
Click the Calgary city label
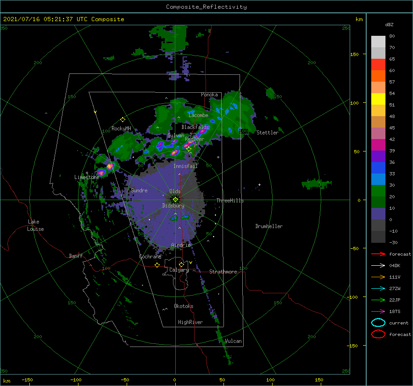click(179, 270)
